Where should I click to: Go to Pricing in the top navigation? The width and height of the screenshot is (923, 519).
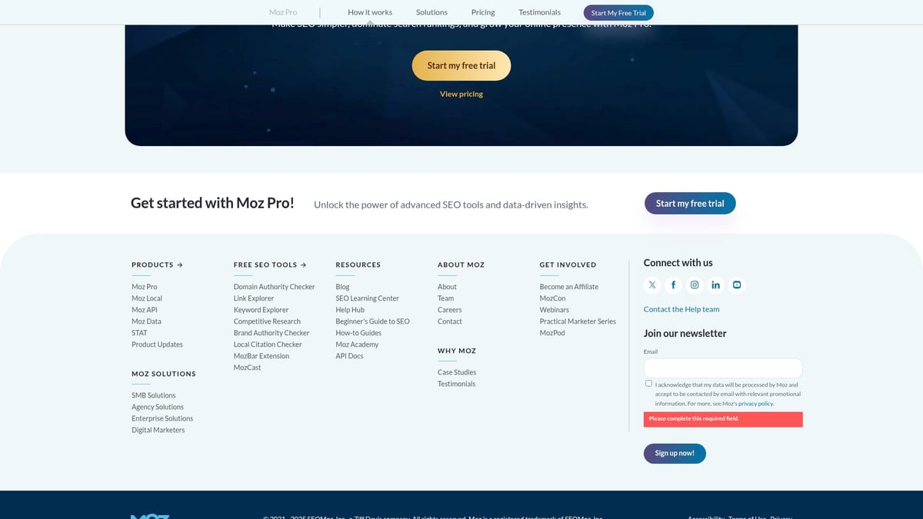483,12
